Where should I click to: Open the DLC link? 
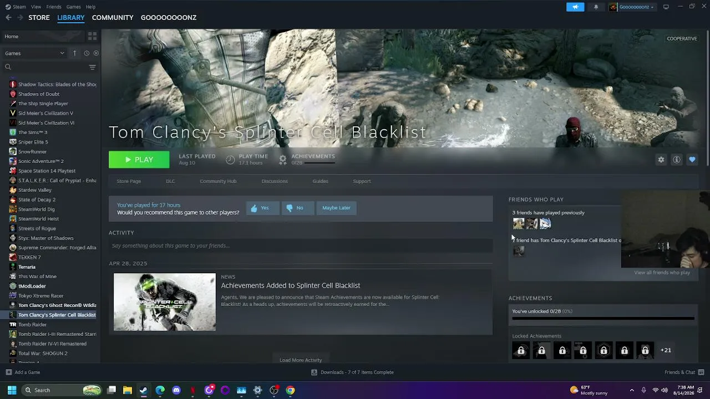pos(170,181)
